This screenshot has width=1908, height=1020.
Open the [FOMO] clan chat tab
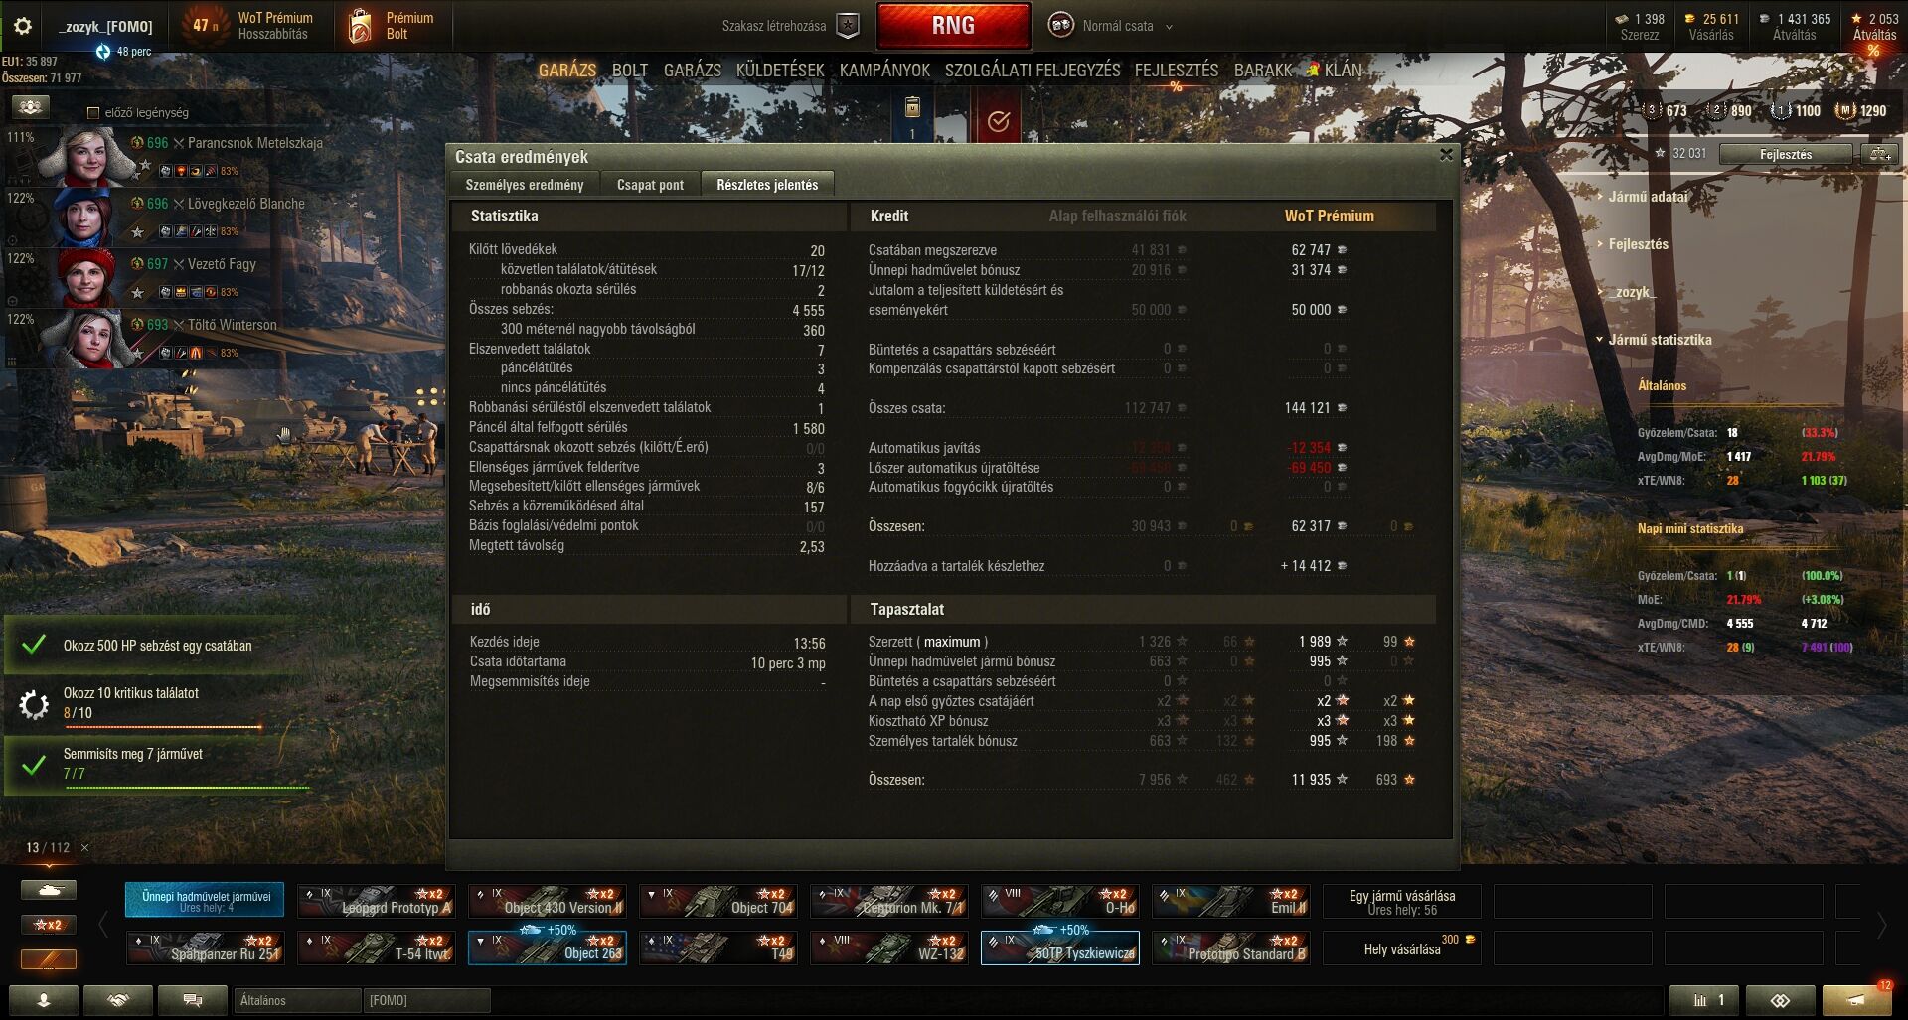425,1000
